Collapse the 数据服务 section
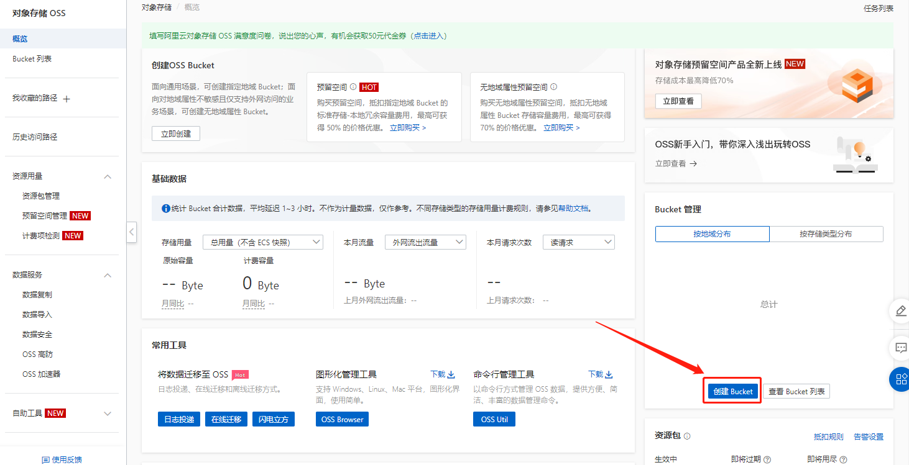909x465 pixels. 108,275
